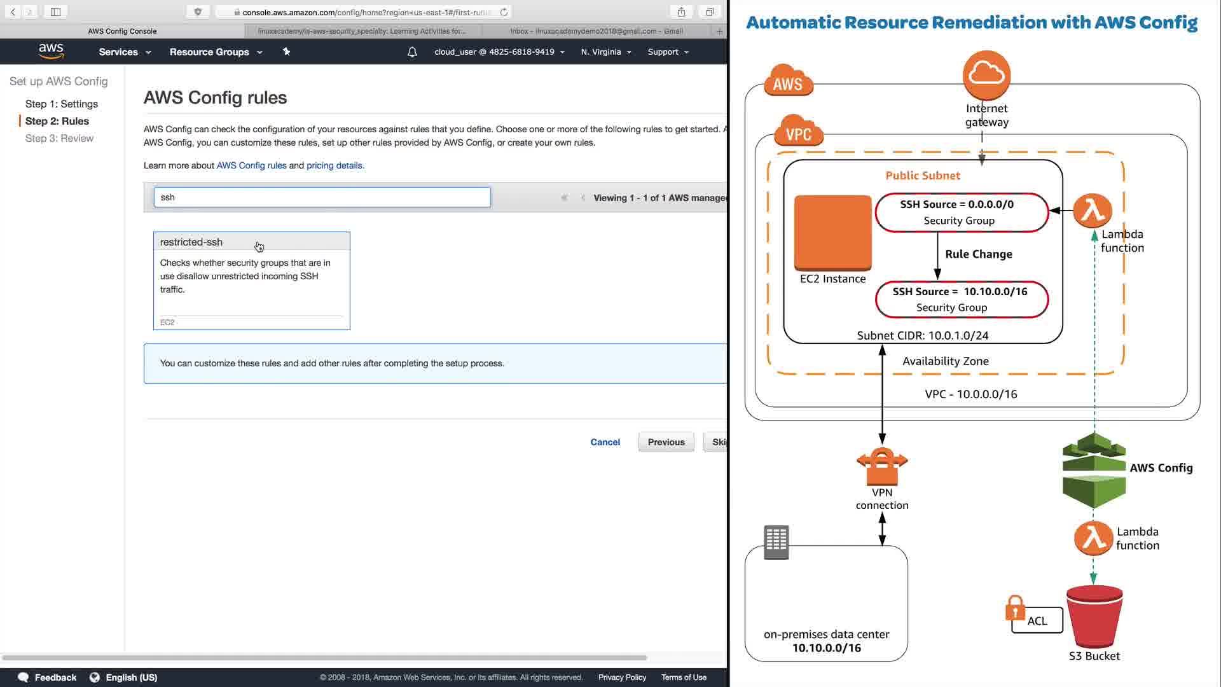Open the pricing details link
The height and width of the screenshot is (687, 1221).
[335, 165]
